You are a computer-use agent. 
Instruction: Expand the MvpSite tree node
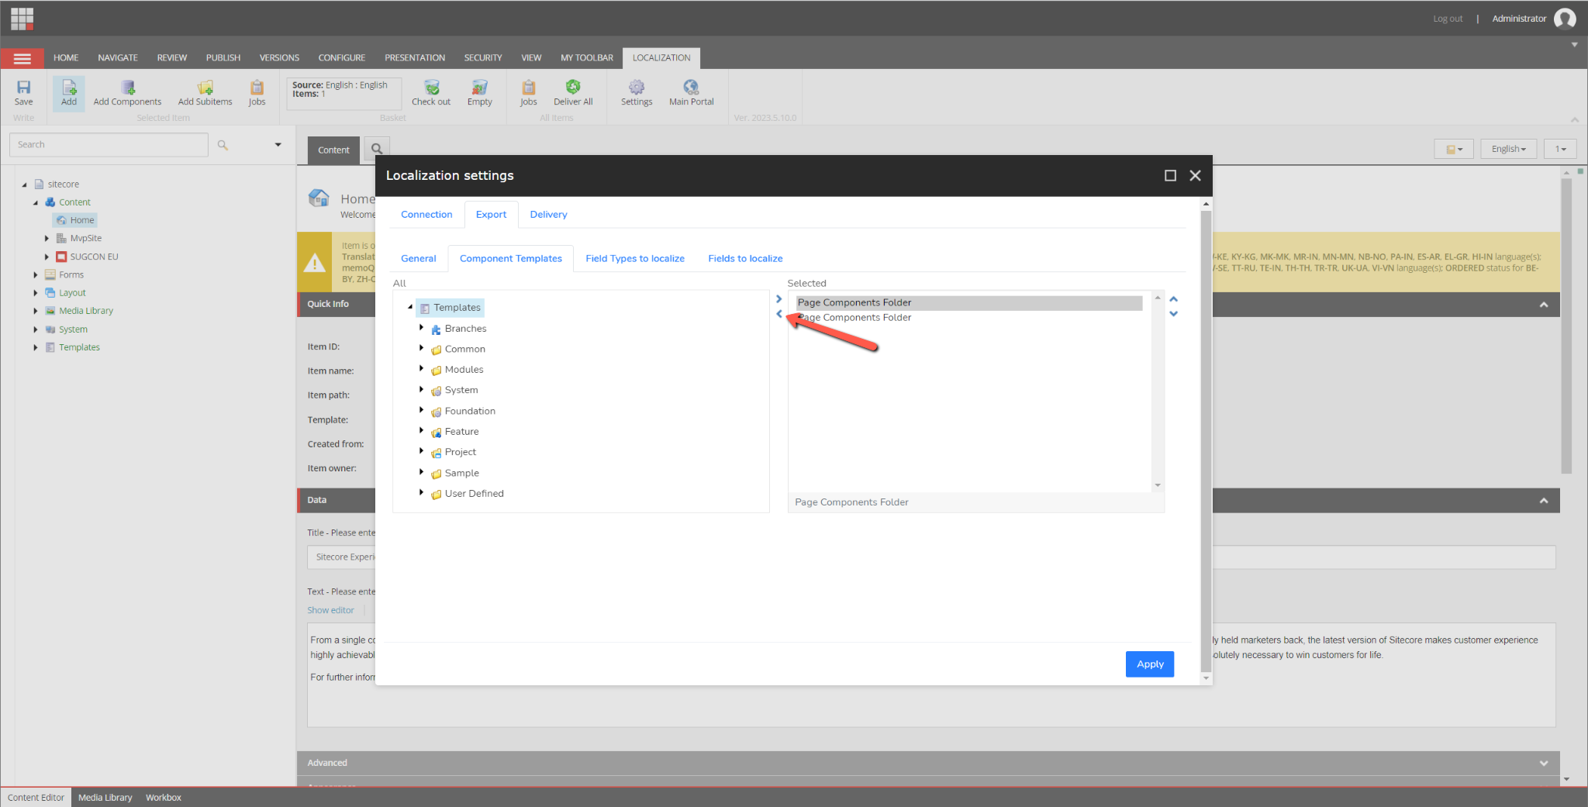point(47,239)
